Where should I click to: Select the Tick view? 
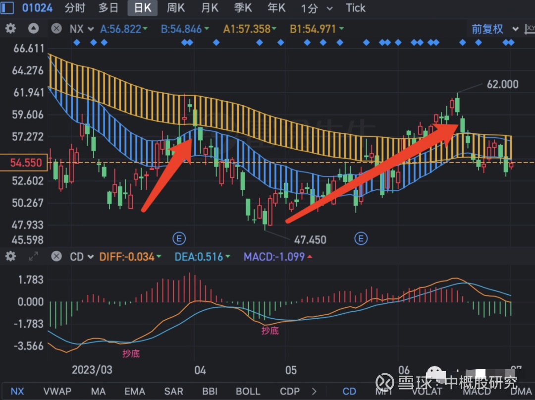[x=355, y=8]
